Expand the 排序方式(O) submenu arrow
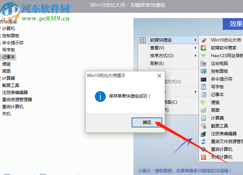The image size is (243, 175). [196, 55]
